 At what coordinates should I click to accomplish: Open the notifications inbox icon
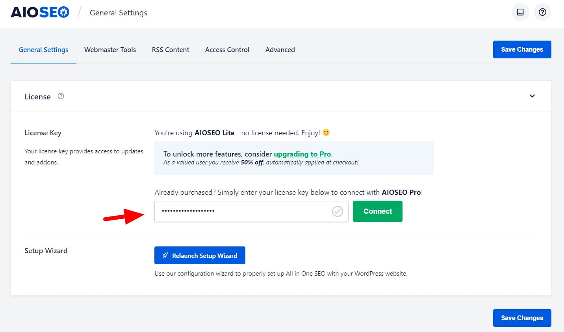520,12
